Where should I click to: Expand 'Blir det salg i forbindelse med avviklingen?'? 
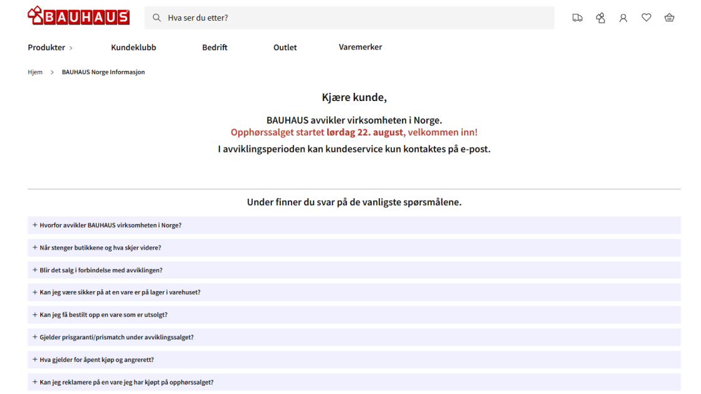pyautogui.click(x=354, y=270)
